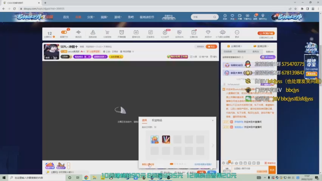The image size is (322, 181).
Task: Open the flame icon marked NEW
Action: (165, 34)
